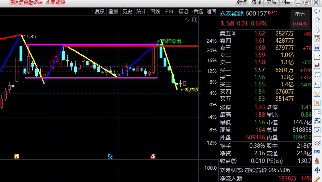Click F10 in the chart toolbar
The height and width of the screenshot is (182, 322).
pos(169,12)
